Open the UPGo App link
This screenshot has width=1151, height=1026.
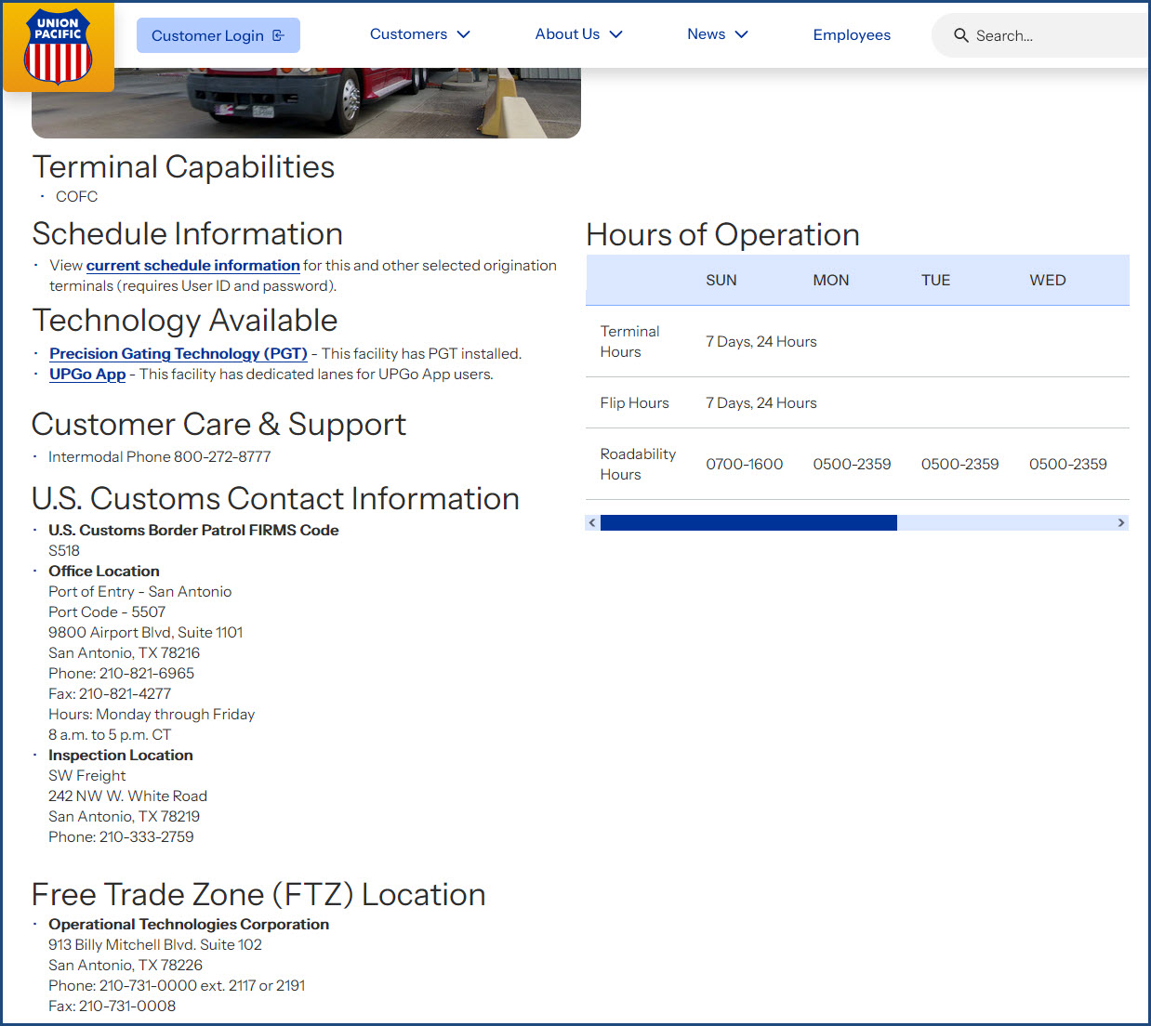[x=87, y=375]
